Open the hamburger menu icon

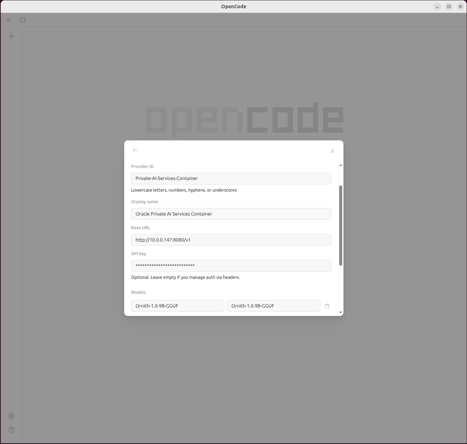(x=9, y=20)
